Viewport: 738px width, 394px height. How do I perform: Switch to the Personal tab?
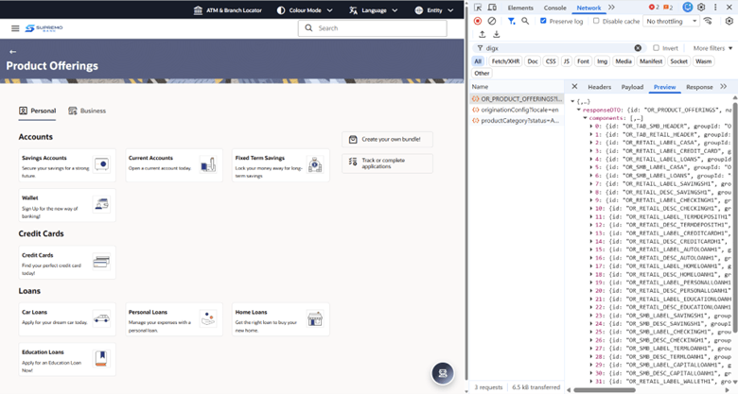37,111
